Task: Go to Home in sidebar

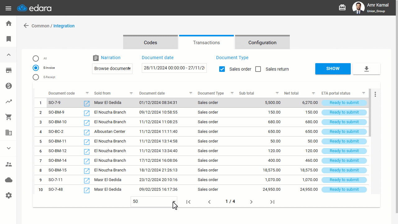Action: tap(9, 23)
